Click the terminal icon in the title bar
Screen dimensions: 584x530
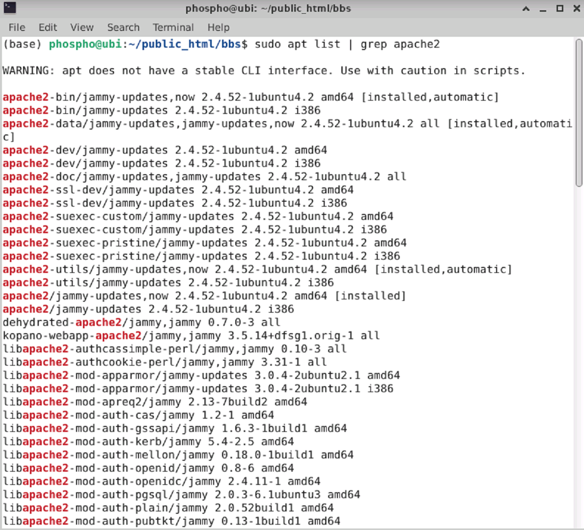(10, 8)
